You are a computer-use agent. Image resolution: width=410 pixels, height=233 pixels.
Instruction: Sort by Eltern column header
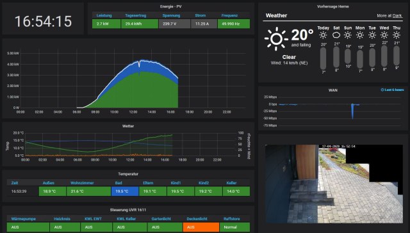[148, 183]
